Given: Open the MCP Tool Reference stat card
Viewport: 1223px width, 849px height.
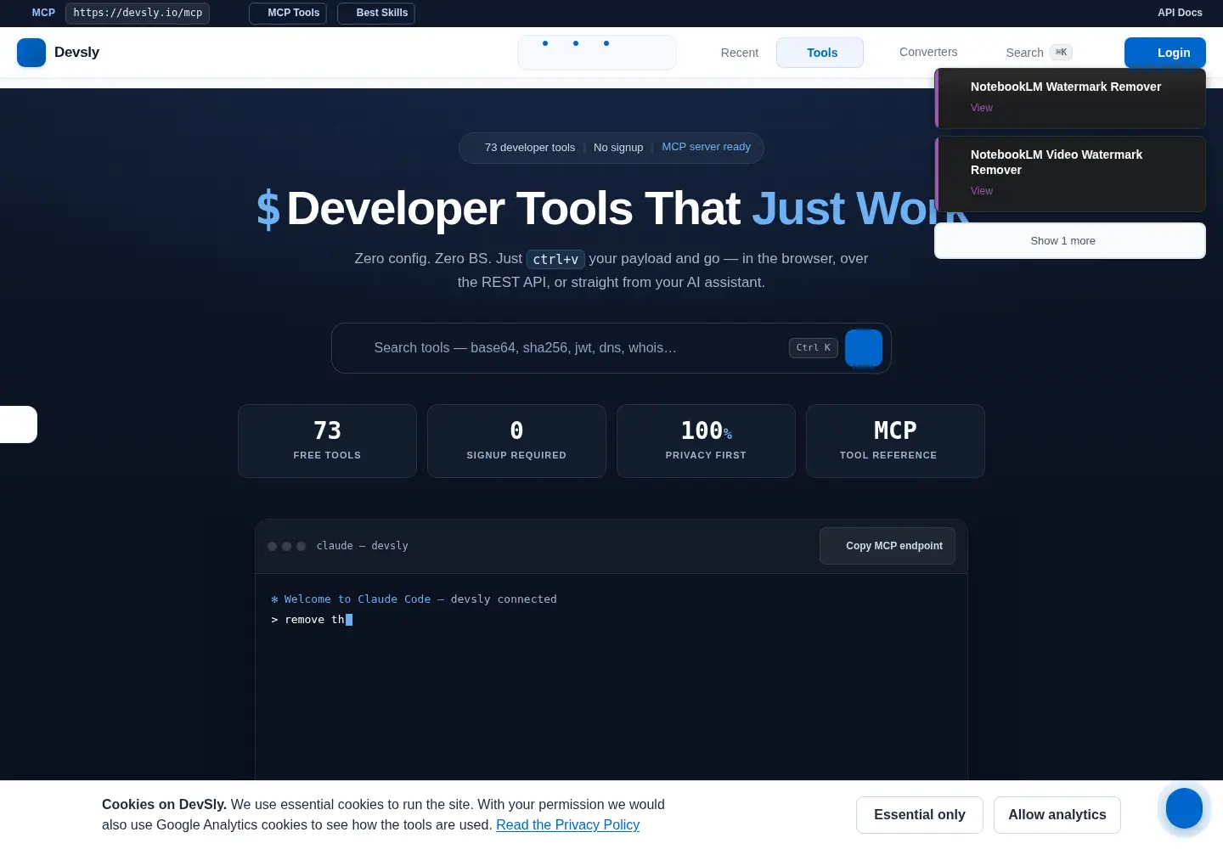Looking at the screenshot, I should (895, 441).
